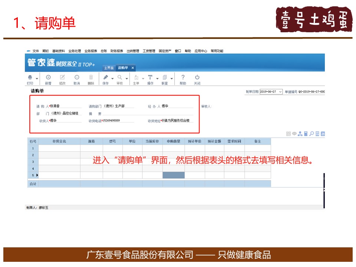Click the 保存 (save) toolbar icon
Image resolution: width=356 pixels, height=267 pixels.
pos(106,78)
